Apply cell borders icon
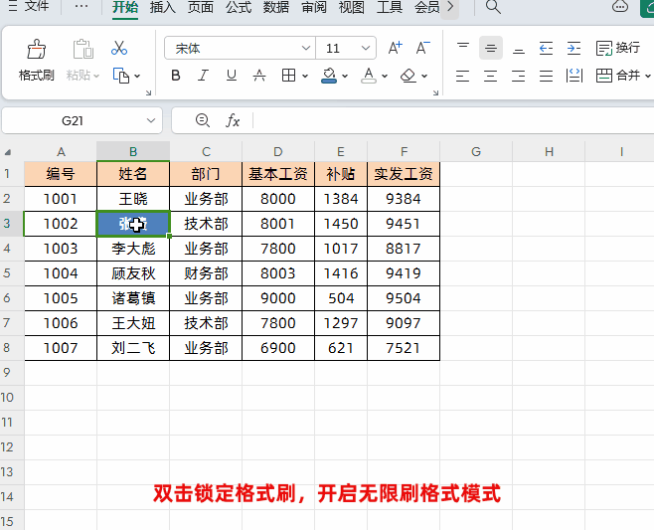 [288, 76]
